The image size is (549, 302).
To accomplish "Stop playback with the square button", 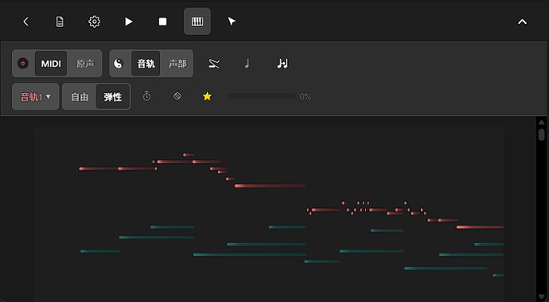I will tap(163, 21).
